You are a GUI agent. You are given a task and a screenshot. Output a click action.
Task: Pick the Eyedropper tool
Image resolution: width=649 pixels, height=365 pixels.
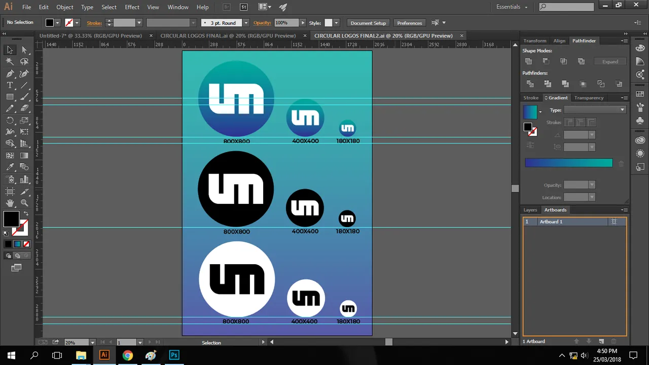(x=10, y=167)
